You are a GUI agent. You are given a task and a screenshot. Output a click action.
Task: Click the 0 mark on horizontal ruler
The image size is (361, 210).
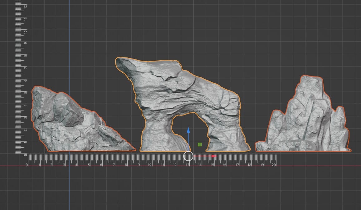pos(27,165)
